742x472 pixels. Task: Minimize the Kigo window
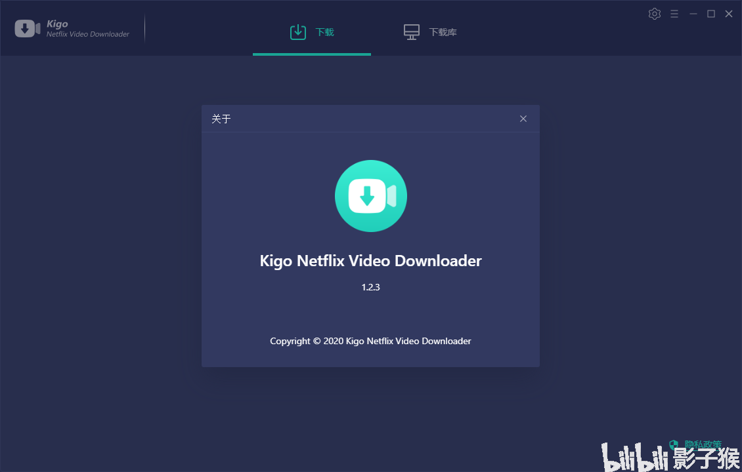pos(693,14)
